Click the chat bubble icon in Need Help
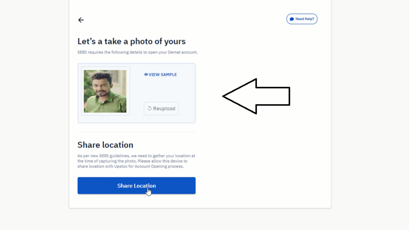This screenshot has height=230, width=409. (x=292, y=19)
